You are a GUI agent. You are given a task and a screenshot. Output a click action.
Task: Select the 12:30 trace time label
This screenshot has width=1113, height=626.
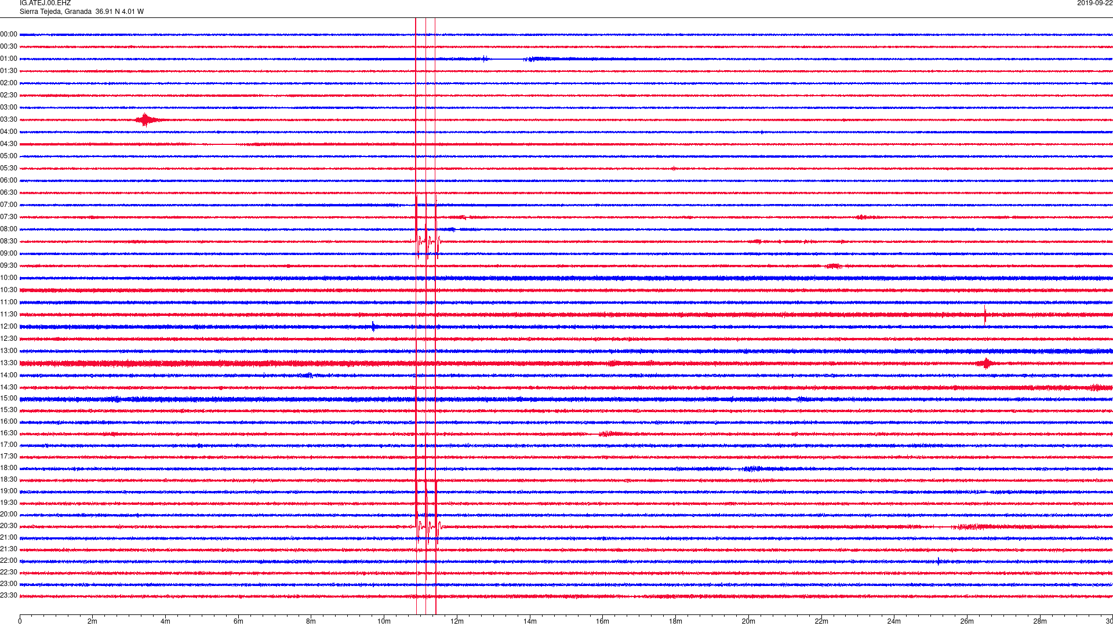click(9, 339)
